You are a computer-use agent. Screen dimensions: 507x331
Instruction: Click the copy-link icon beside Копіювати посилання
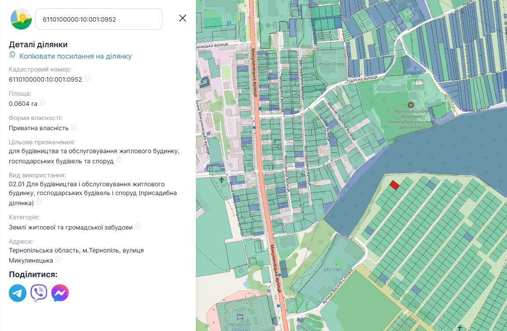[12, 54]
